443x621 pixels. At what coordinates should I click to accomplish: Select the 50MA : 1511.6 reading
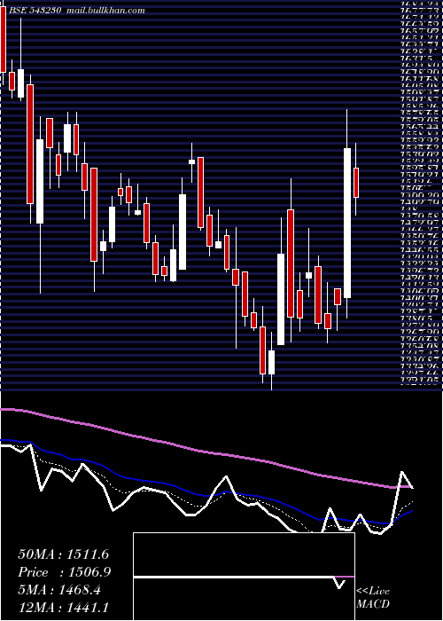click(64, 554)
